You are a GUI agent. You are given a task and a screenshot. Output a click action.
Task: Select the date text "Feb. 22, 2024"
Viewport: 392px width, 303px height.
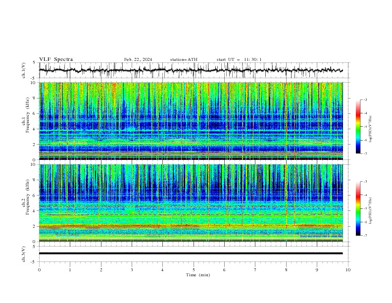click(138, 59)
